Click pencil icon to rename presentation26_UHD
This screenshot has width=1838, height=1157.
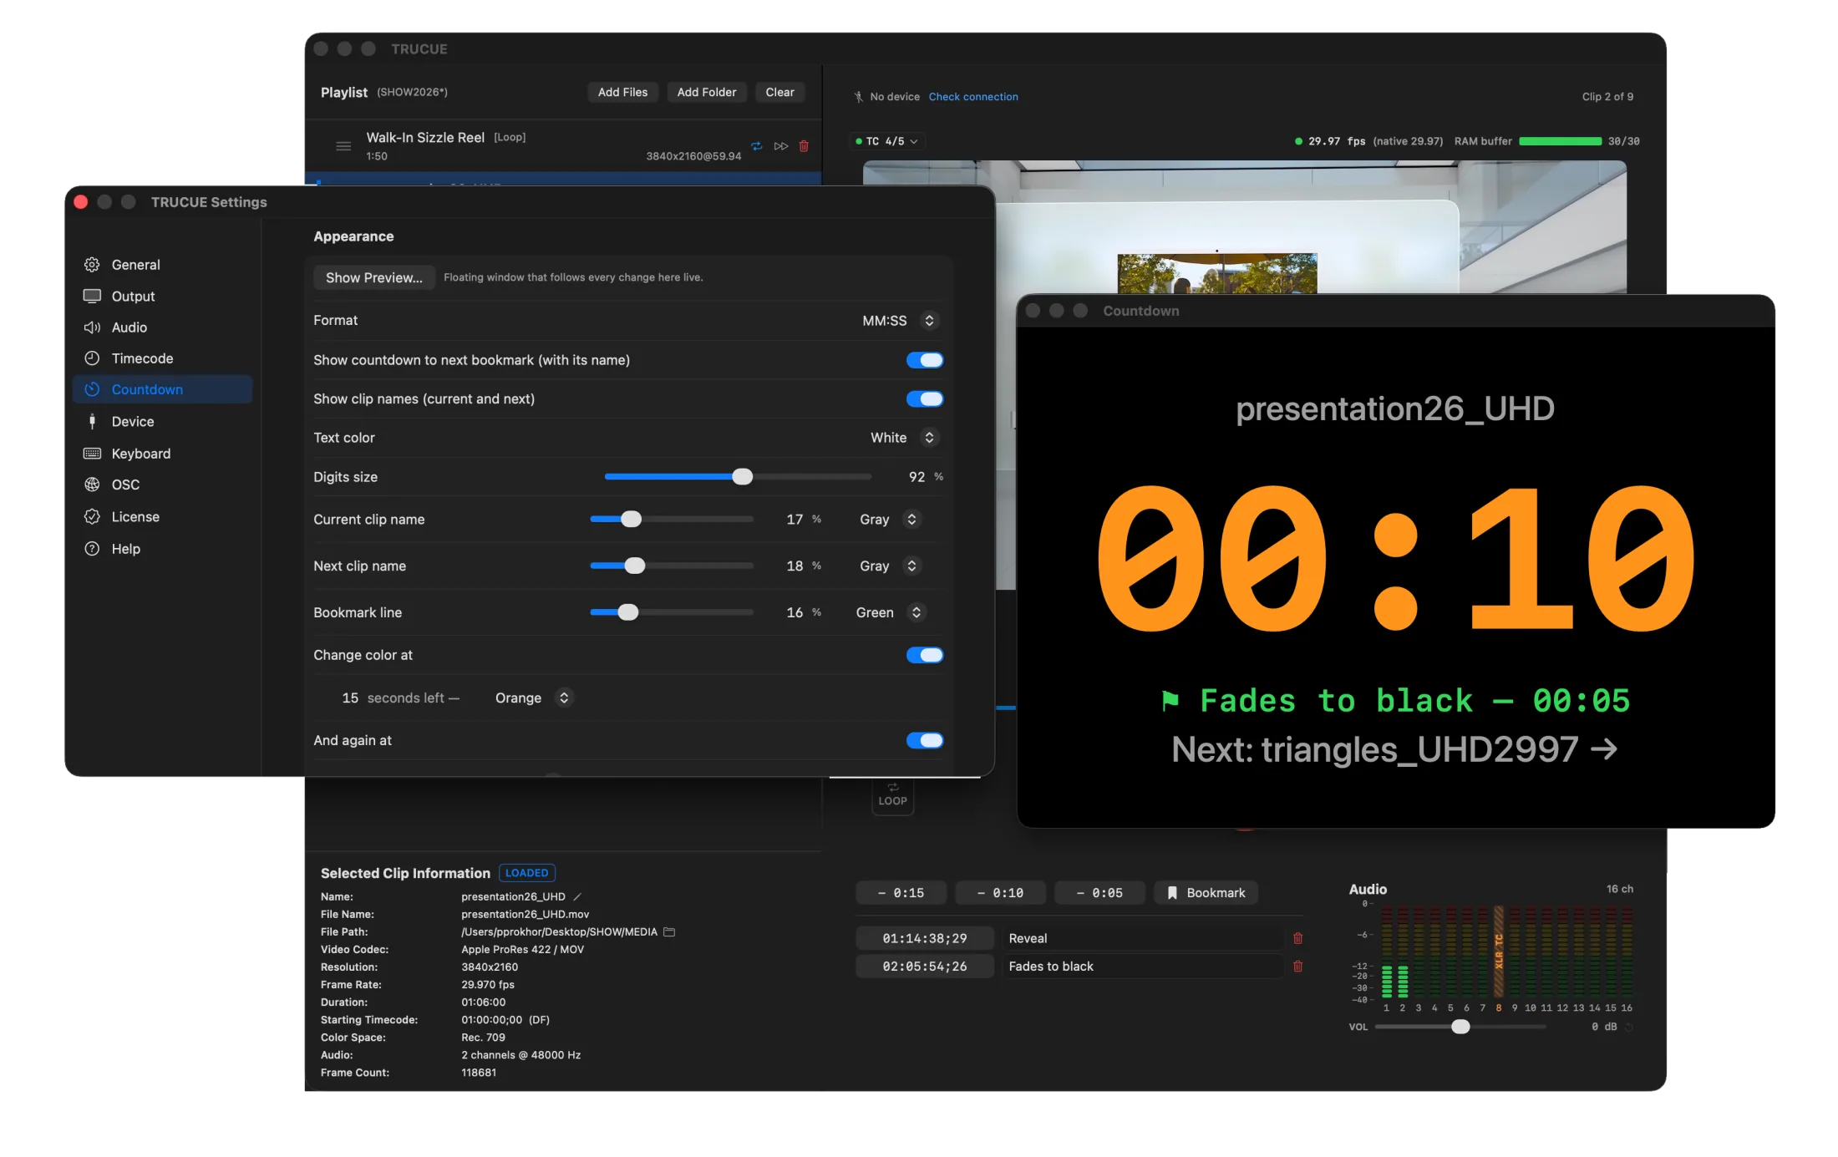(576, 896)
